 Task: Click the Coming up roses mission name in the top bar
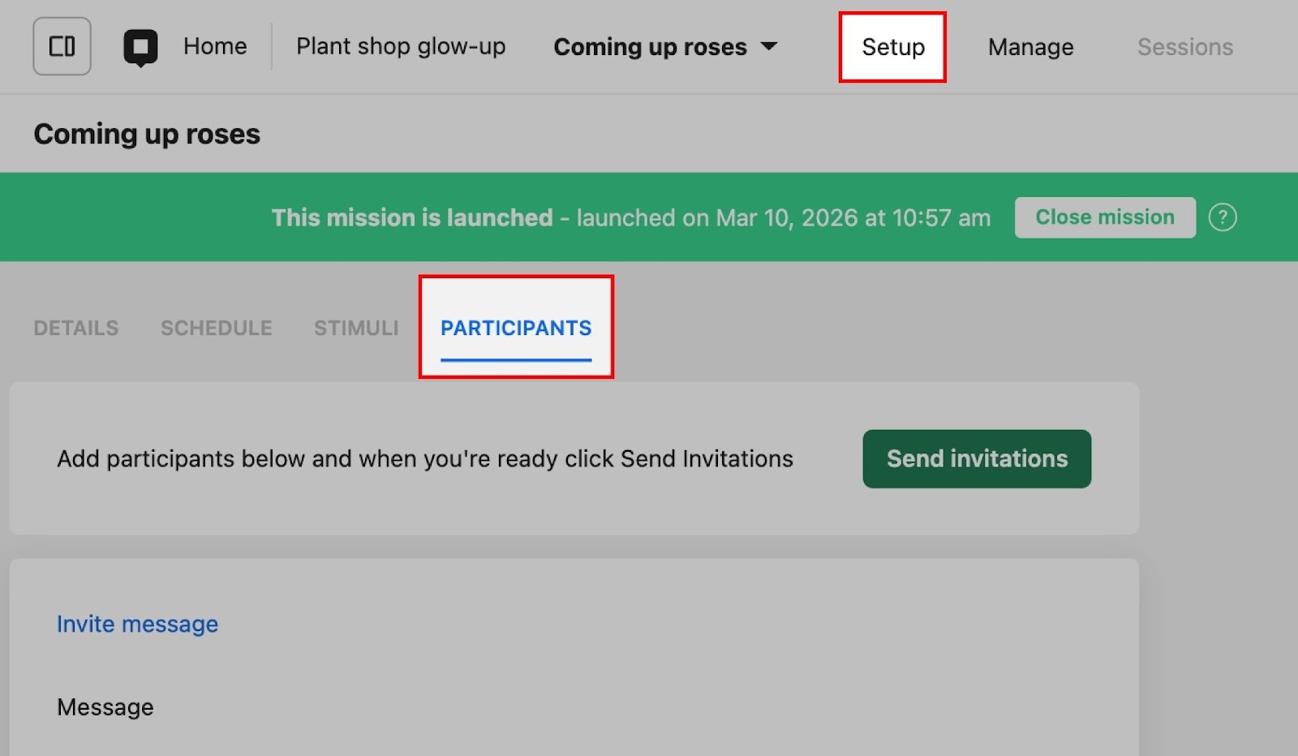(x=650, y=47)
